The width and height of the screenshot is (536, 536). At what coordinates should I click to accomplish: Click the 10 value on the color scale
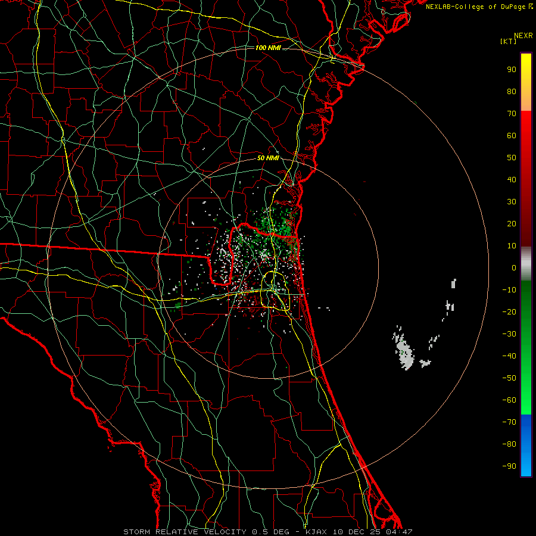[512, 246]
